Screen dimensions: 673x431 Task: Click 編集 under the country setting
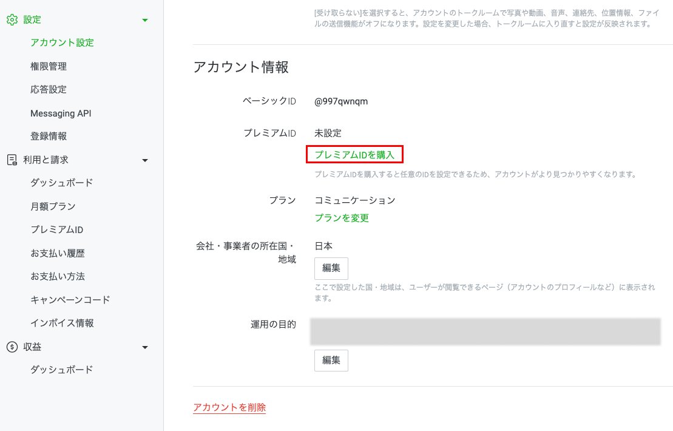[331, 268]
